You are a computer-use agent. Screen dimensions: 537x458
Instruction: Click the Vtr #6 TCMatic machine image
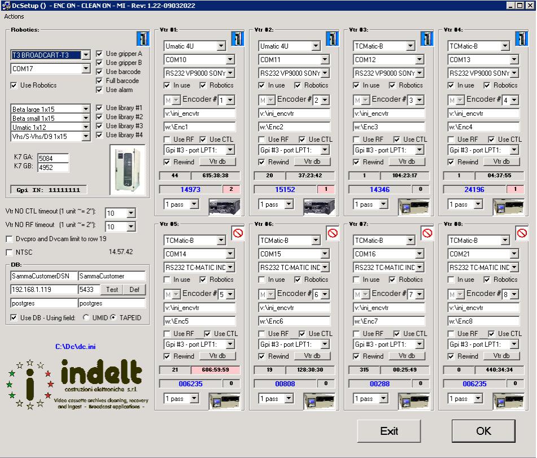(319, 401)
